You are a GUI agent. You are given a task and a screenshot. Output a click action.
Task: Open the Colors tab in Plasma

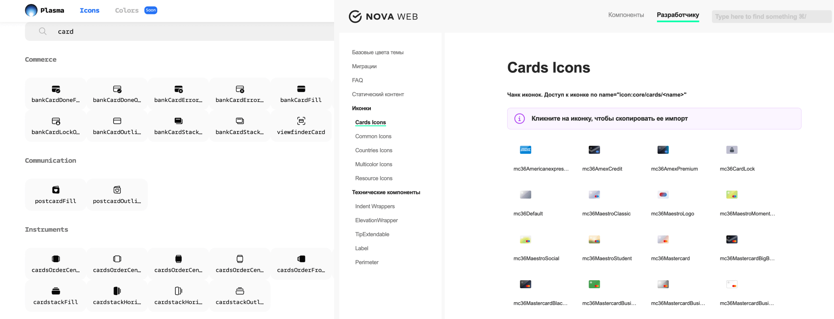[x=127, y=10]
